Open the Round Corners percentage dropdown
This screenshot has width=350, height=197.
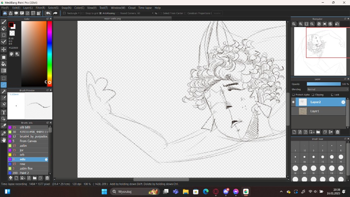153,13
